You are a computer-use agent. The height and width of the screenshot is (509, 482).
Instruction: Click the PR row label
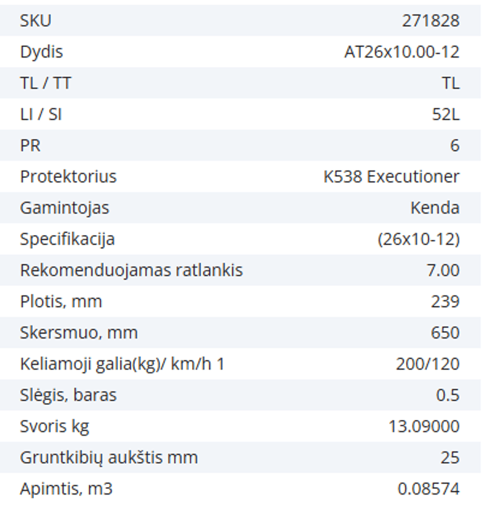(x=30, y=145)
